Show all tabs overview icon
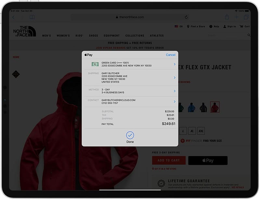 click(x=246, y=17)
